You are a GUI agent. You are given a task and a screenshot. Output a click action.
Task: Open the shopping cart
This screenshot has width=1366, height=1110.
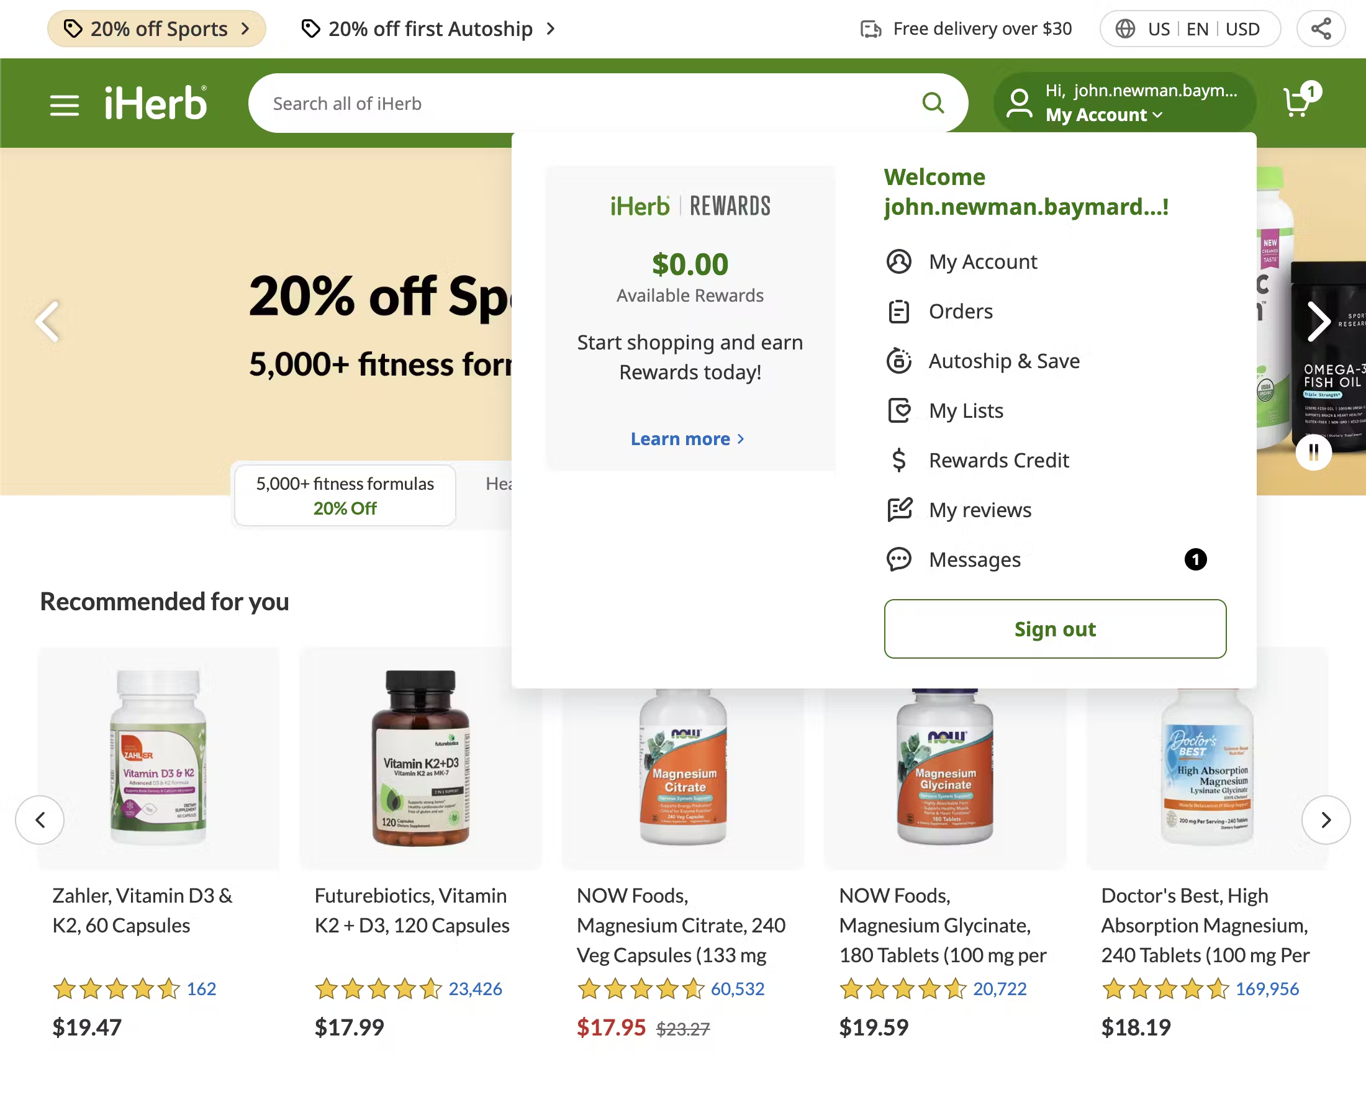click(1297, 102)
